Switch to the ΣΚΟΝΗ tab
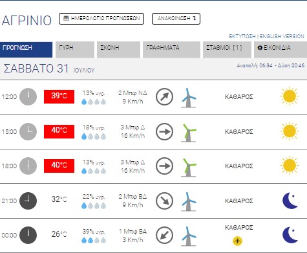Viewport: 307px width, 253px height. coord(118,50)
